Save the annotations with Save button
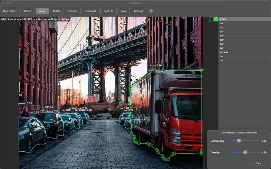The width and height of the screenshot is (271, 169). 124,11
